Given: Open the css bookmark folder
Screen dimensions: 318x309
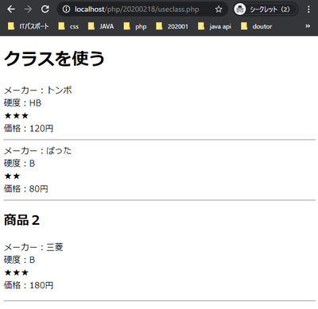Looking at the screenshot, I should click(68, 26).
